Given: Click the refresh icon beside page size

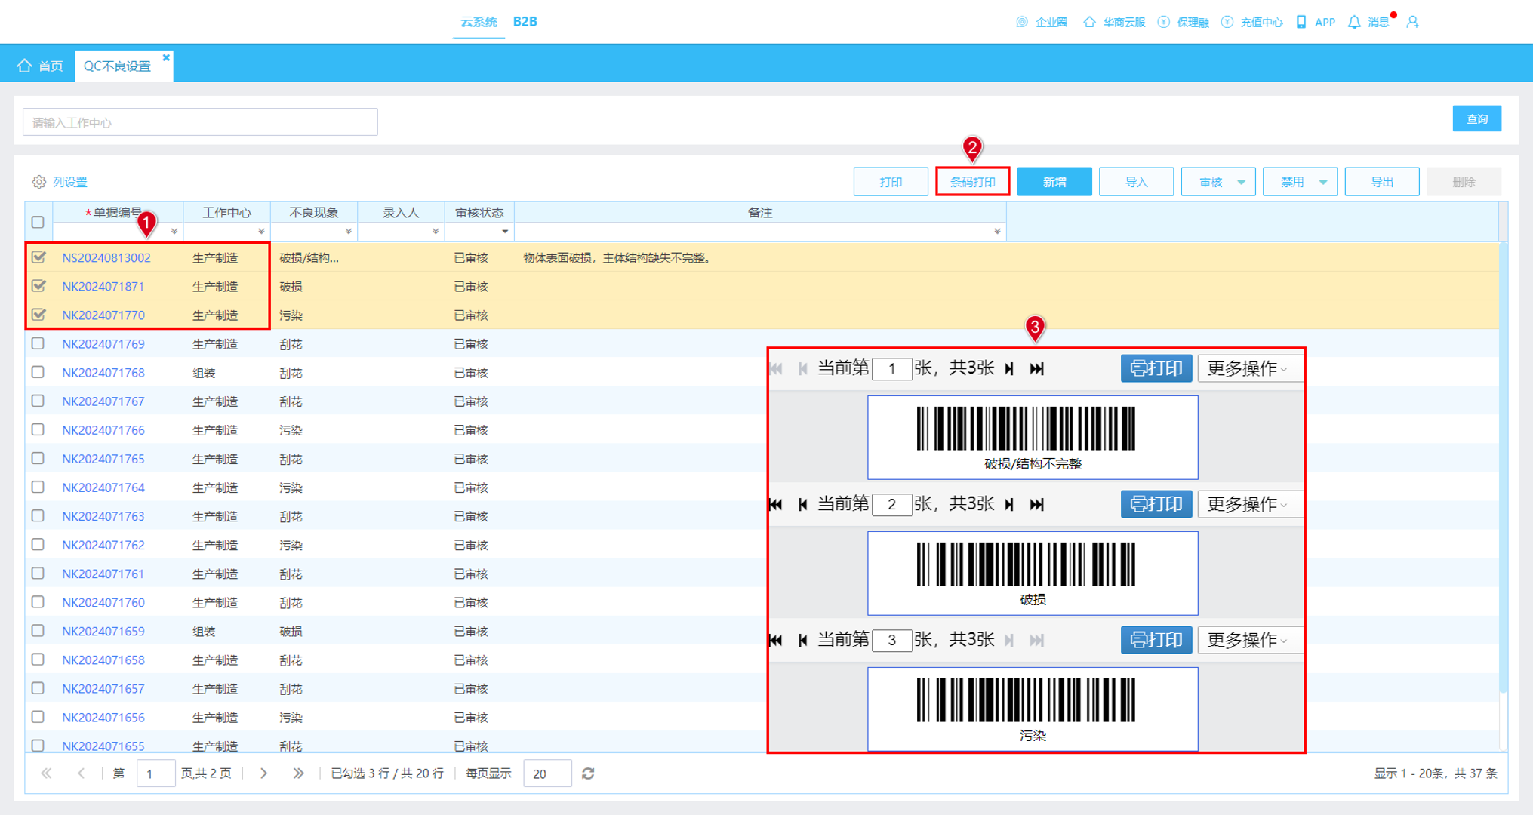Looking at the screenshot, I should 589,773.
